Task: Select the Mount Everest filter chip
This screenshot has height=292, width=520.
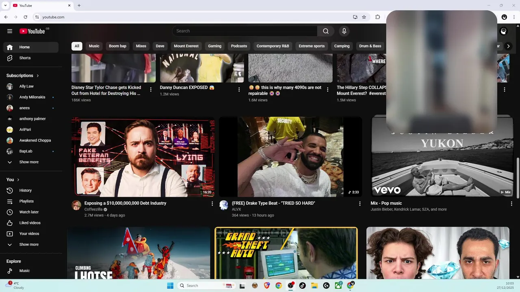Action: (x=186, y=46)
